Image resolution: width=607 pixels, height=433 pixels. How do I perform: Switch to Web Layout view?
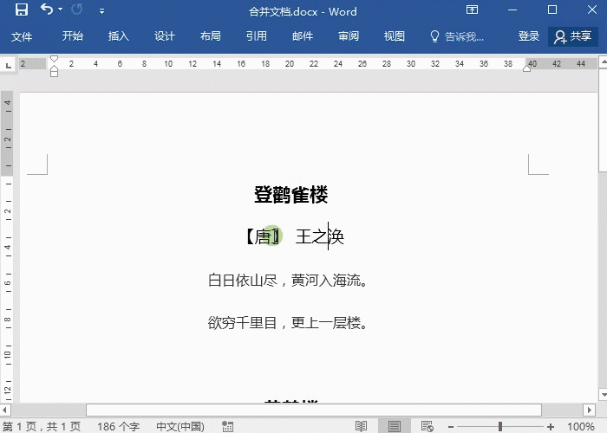pyautogui.click(x=428, y=426)
